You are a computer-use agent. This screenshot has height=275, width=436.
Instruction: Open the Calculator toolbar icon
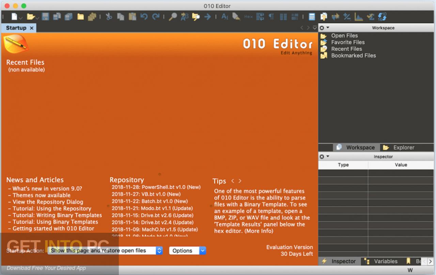click(312, 16)
